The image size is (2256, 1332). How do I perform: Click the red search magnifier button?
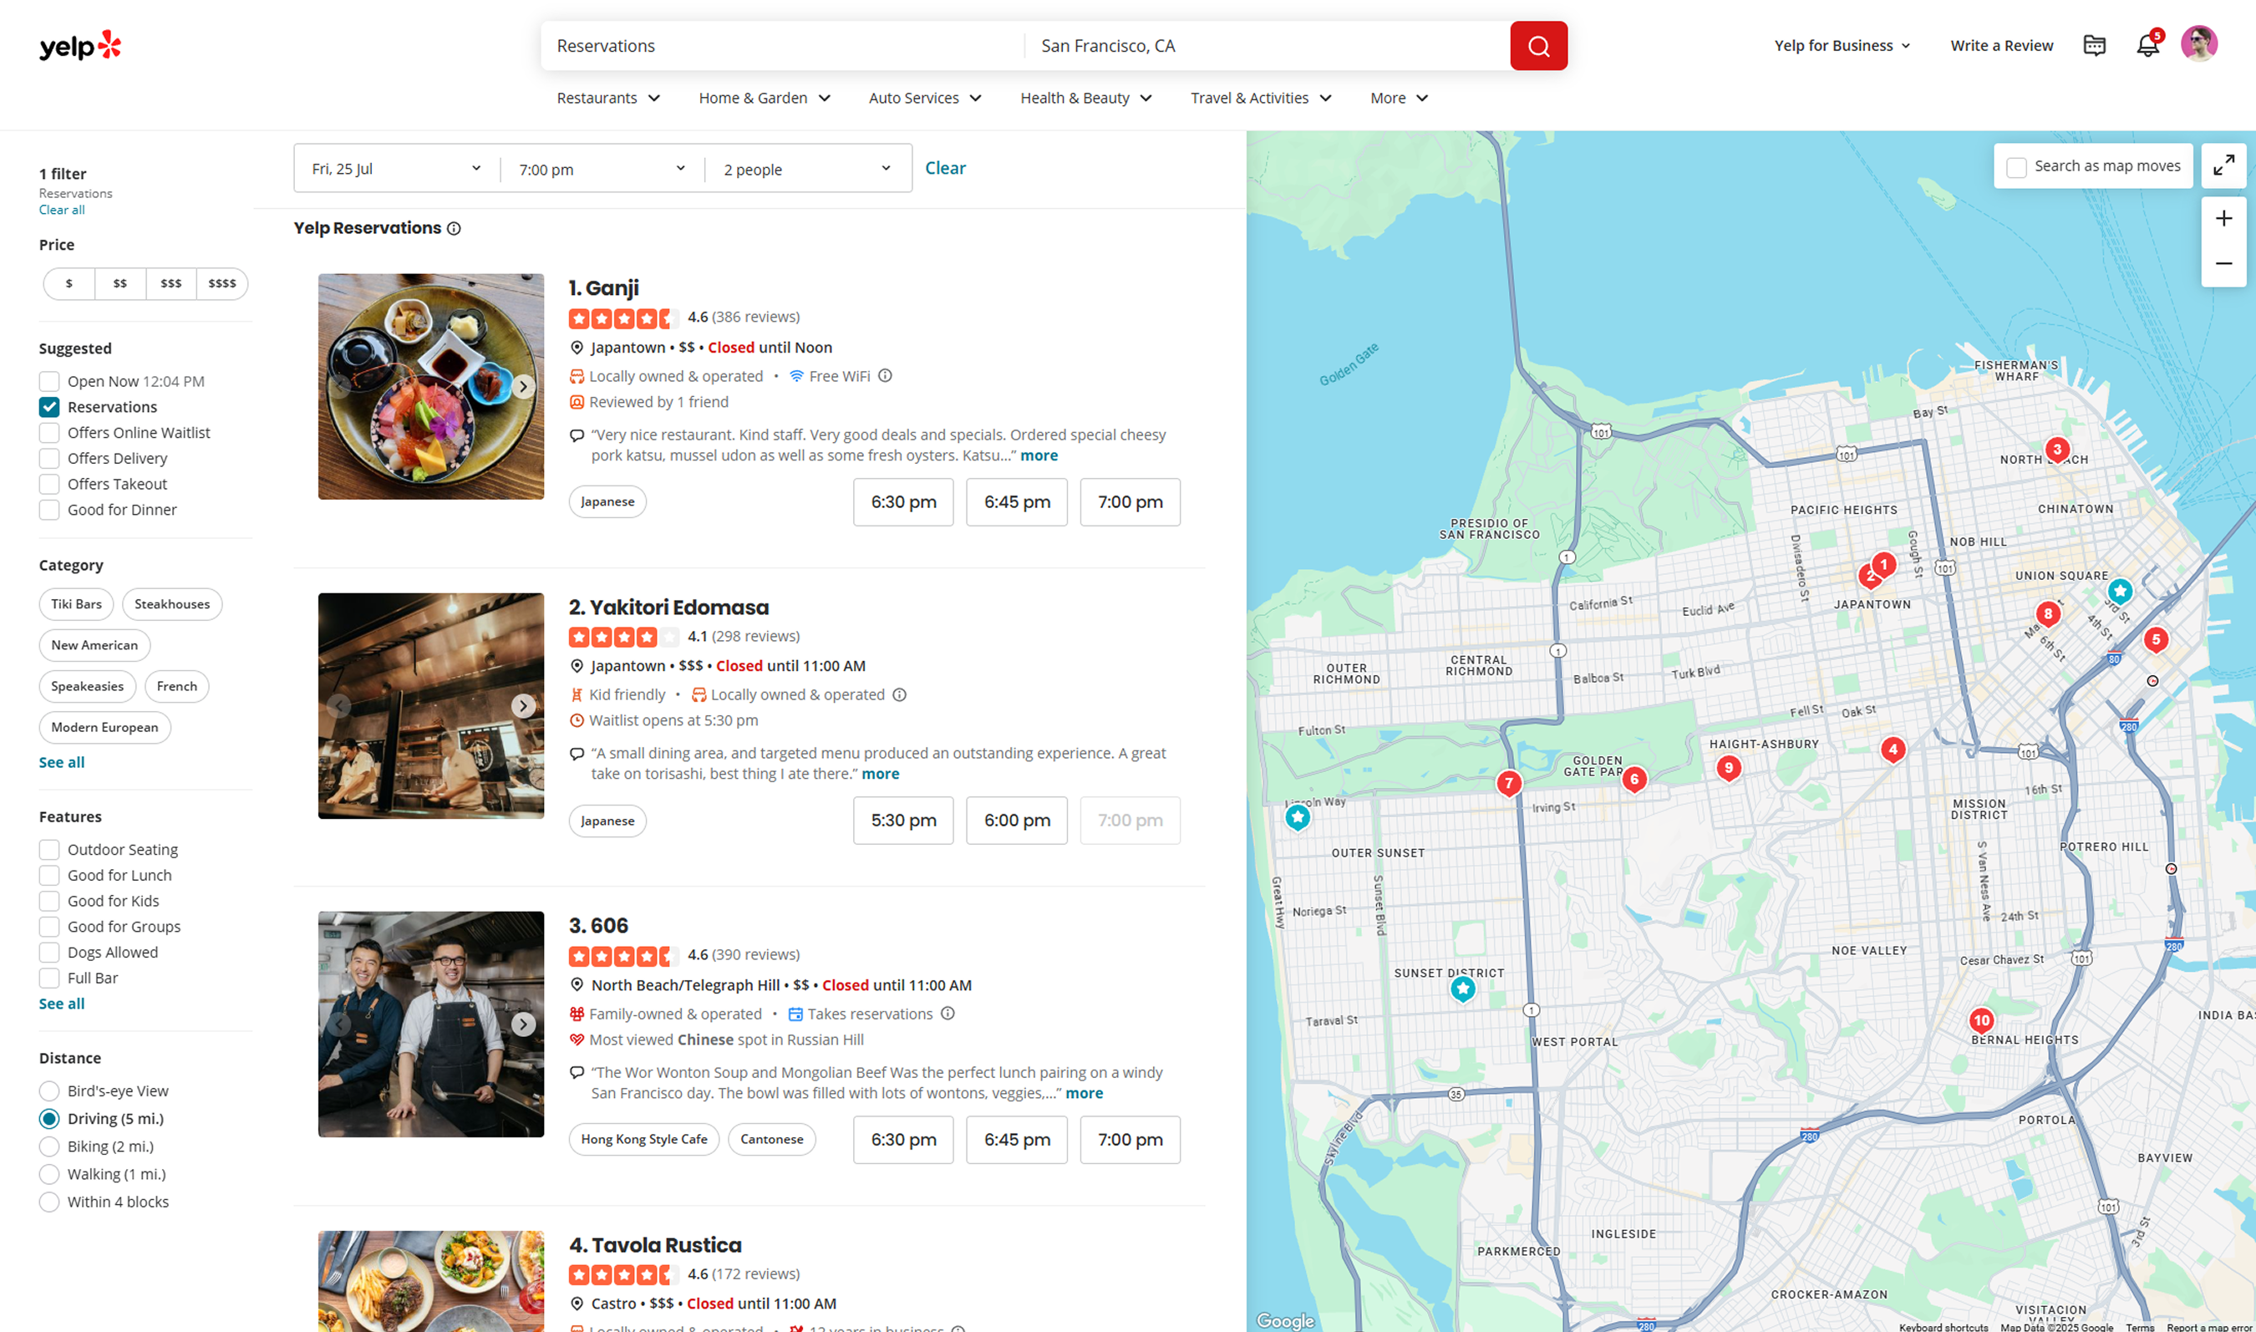pos(1538,46)
